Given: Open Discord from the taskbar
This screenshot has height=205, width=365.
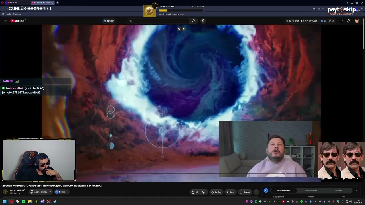Looking at the screenshot, I should coord(42,202).
